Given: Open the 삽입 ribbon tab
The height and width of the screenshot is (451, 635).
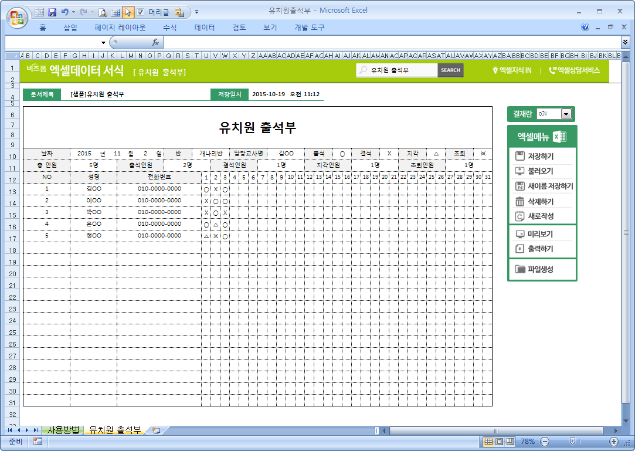Looking at the screenshot, I should tap(70, 28).
